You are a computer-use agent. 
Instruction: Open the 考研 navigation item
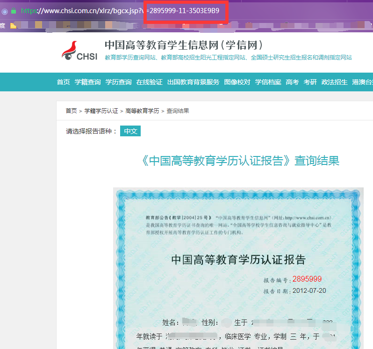pos(310,82)
